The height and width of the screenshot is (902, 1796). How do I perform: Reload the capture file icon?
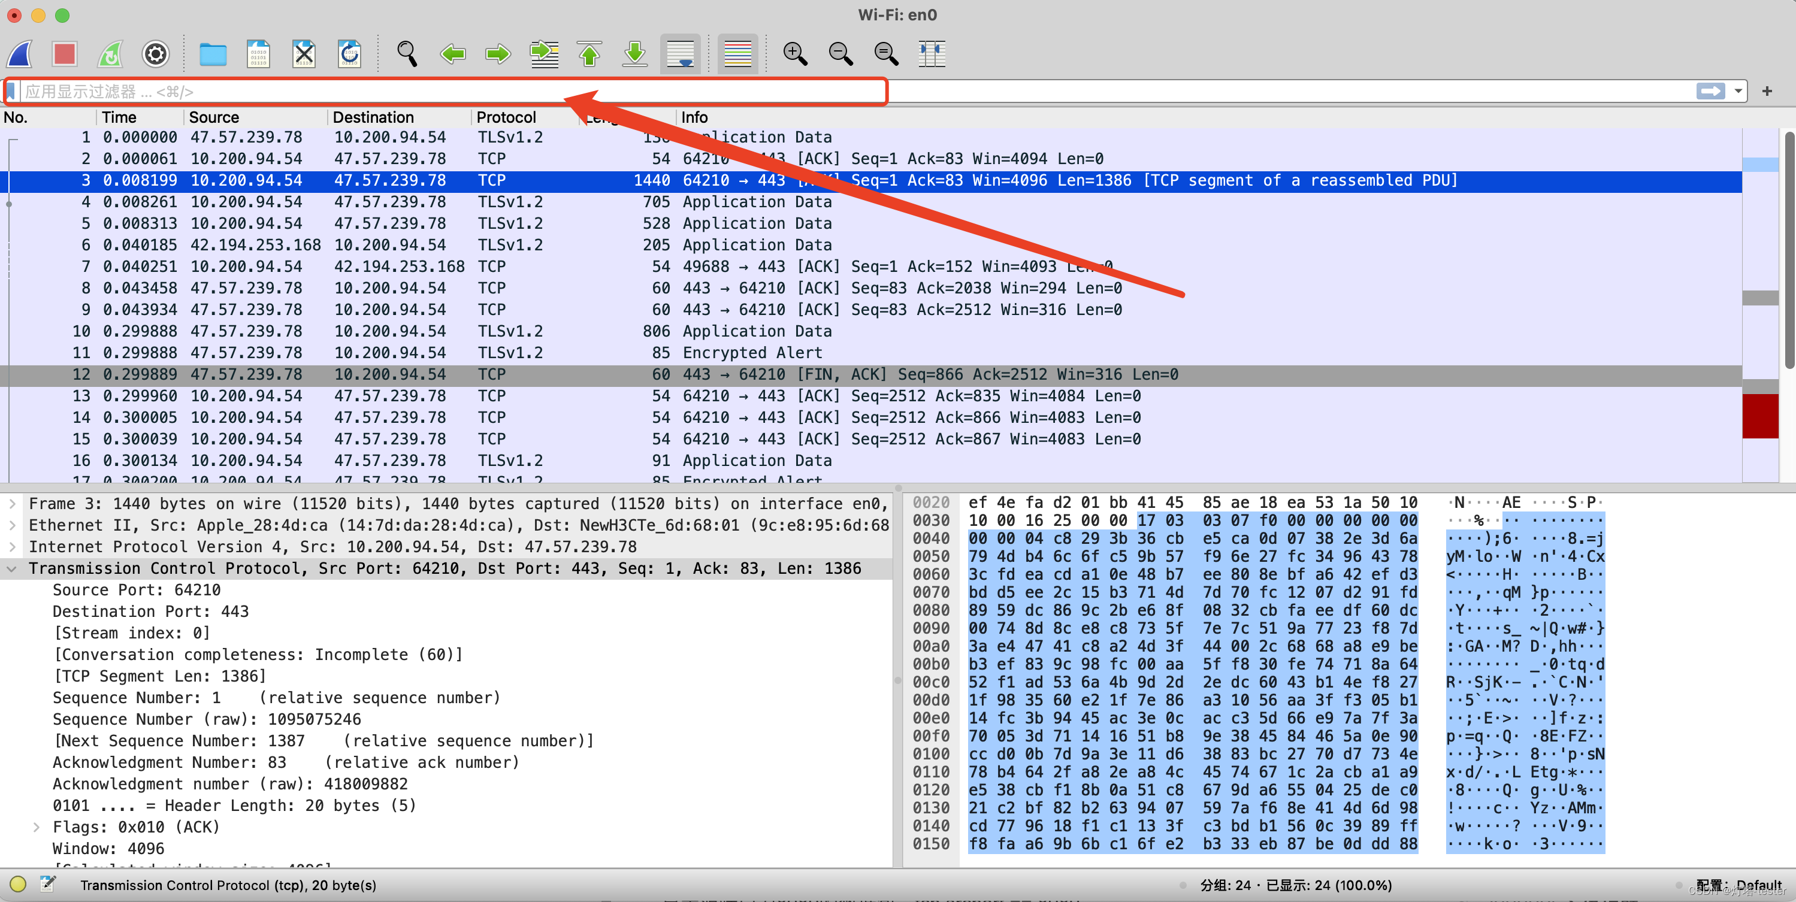click(x=349, y=54)
